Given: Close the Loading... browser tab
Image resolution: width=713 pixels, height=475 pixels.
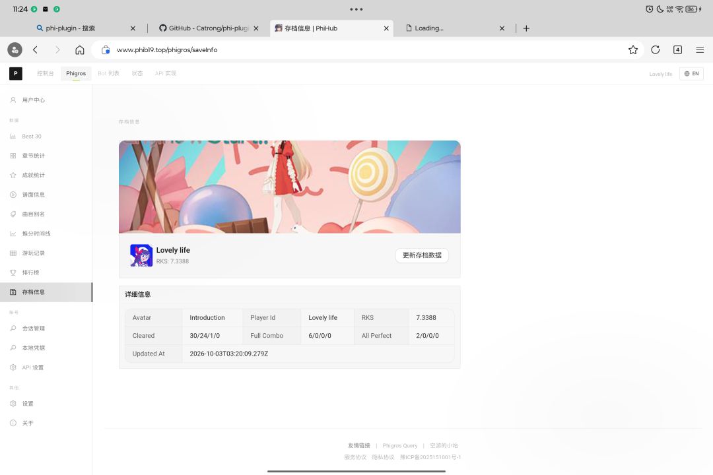Looking at the screenshot, I should [x=502, y=28].
